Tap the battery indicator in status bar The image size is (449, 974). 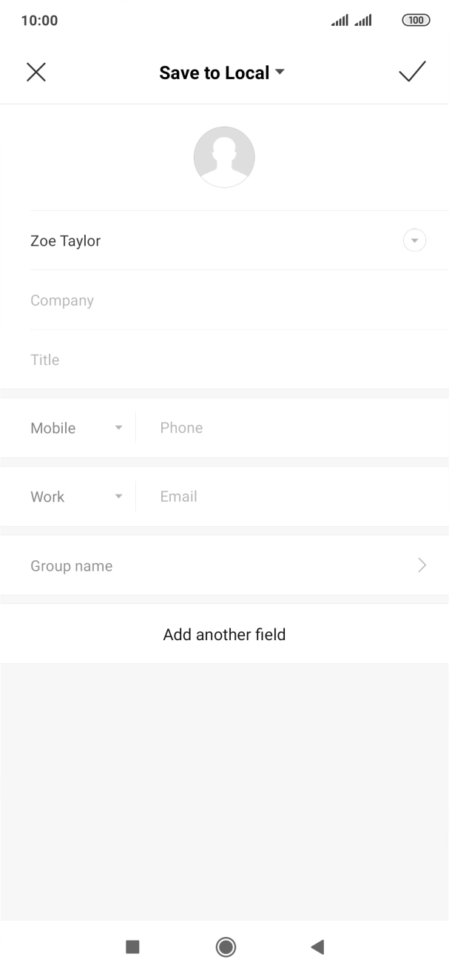[x=416, y=20]
